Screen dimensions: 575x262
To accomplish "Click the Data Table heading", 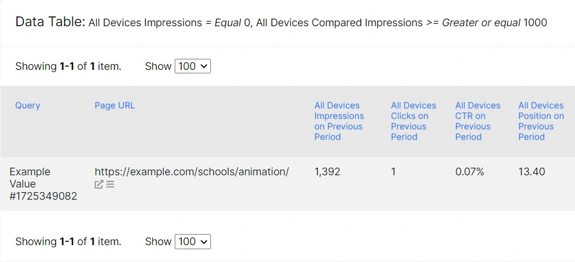I will coord(50,23).
